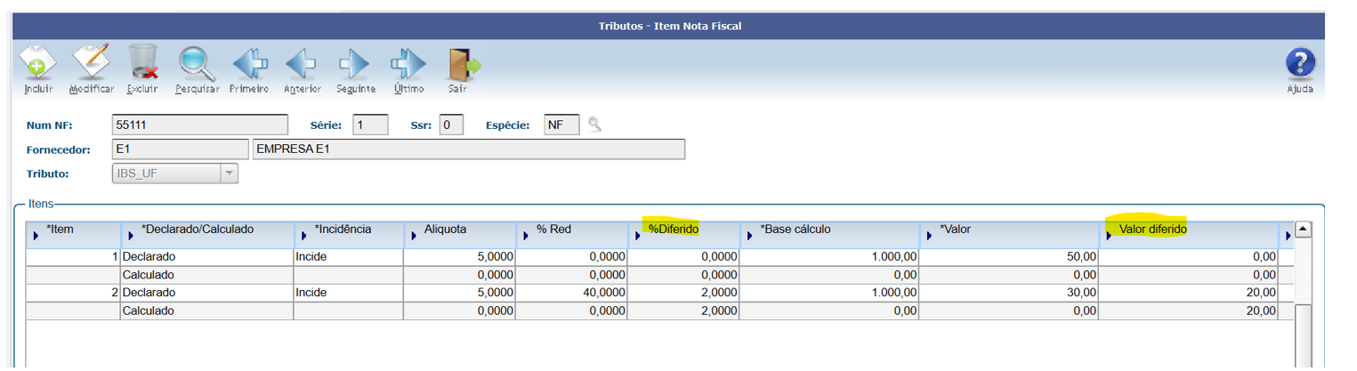Screen dimensions: 1357x371
Task: Select Valor cell 50,00
Action: tap(1010, 256)
